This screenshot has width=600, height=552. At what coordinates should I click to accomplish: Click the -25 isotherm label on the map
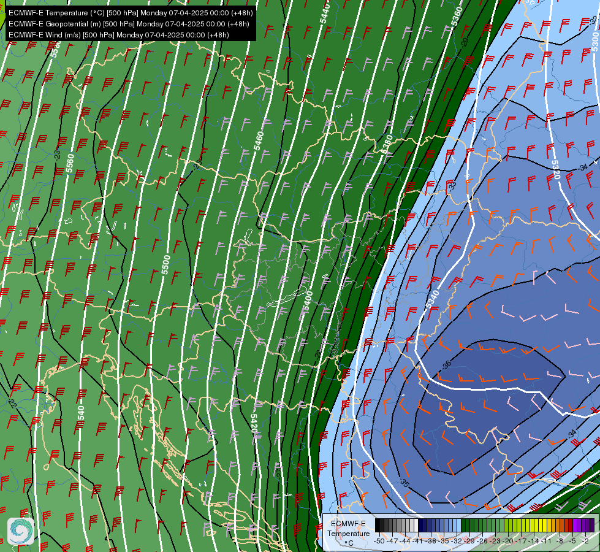[197, 165]
